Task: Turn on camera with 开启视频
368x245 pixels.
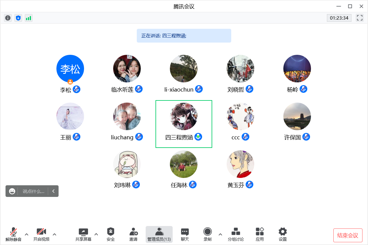Action: coord(41,235)
